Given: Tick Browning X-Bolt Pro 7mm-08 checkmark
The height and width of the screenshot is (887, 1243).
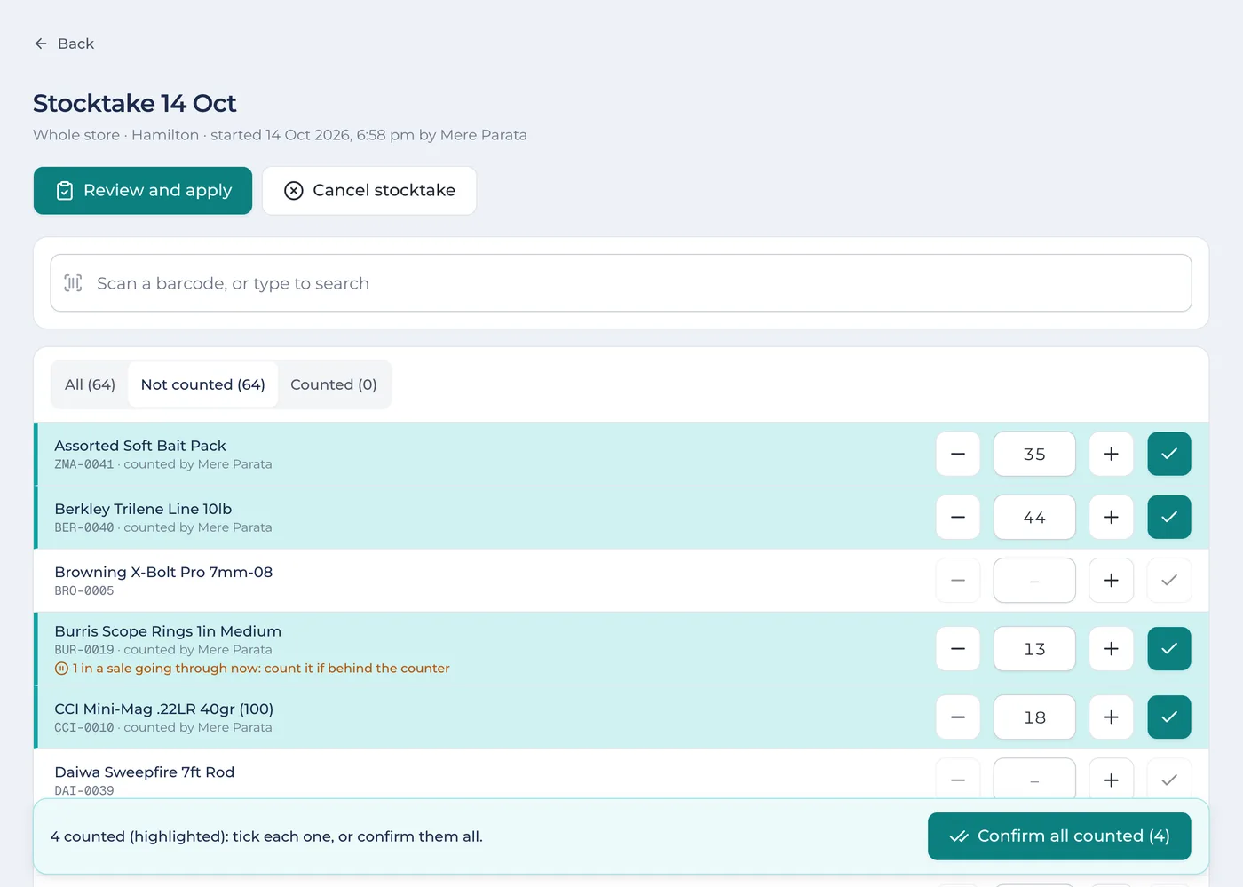Looking at the screenshot, I should [1169, 581].
